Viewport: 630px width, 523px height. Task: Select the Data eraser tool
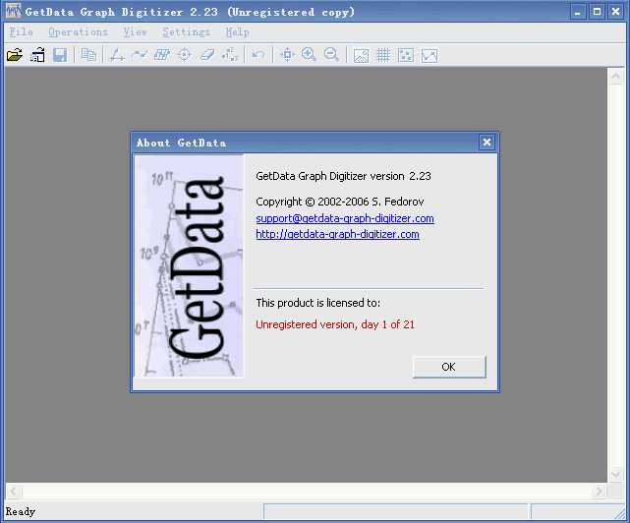207,55
